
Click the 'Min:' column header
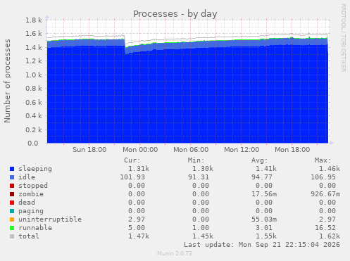point(196,160)
